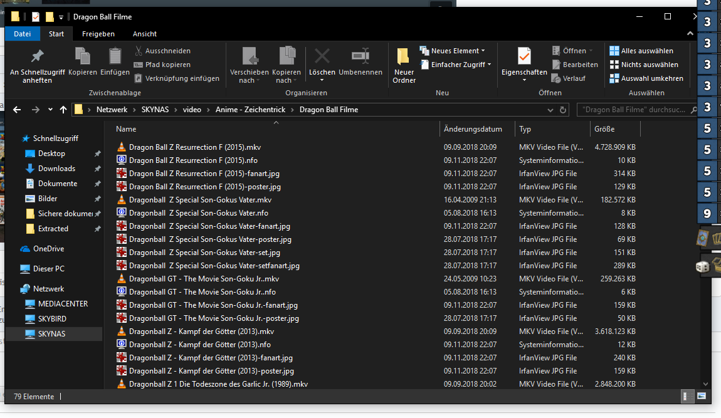Click Verlauf history command
The width and height of the screenshot is (721, 418).
tap(569, 78)
